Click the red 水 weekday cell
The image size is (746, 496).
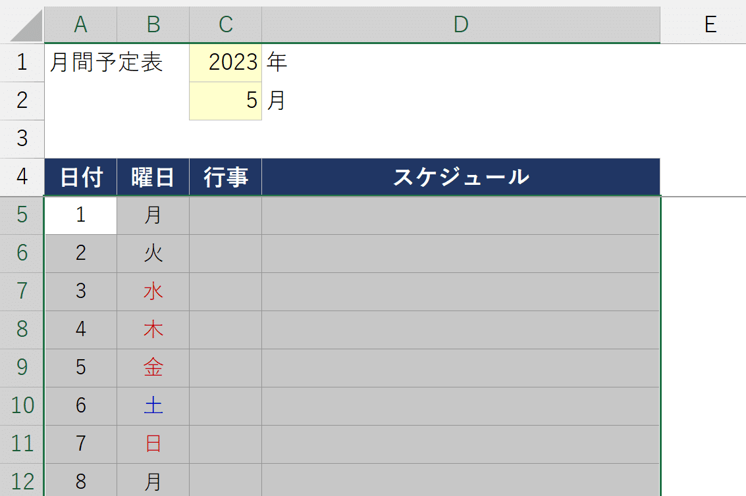pos(153,291)
